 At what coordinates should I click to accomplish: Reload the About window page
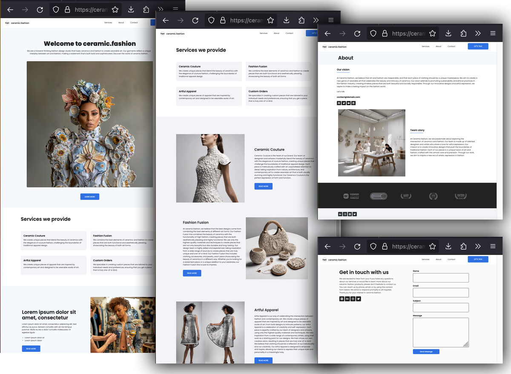(357, 33)
